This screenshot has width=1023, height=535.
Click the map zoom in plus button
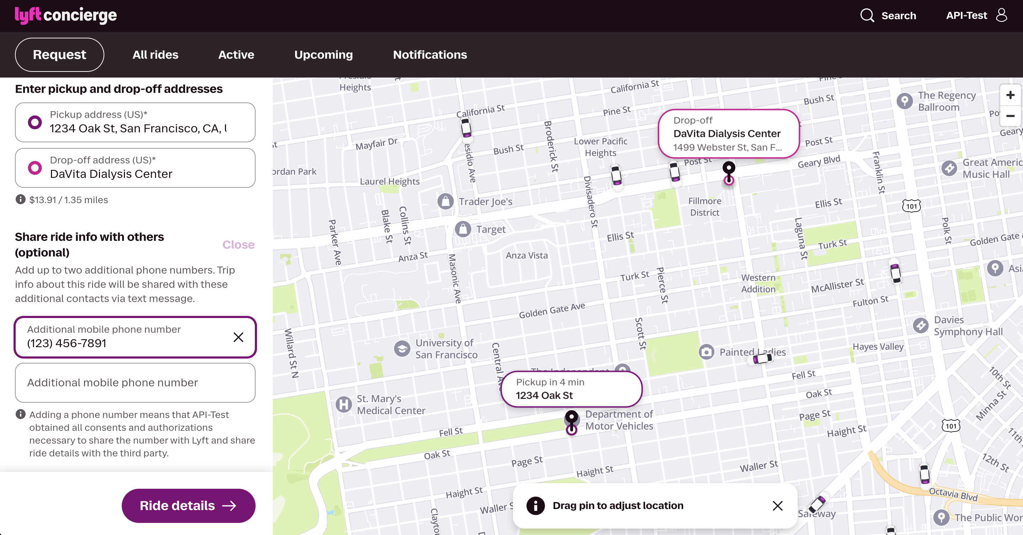1010,95
